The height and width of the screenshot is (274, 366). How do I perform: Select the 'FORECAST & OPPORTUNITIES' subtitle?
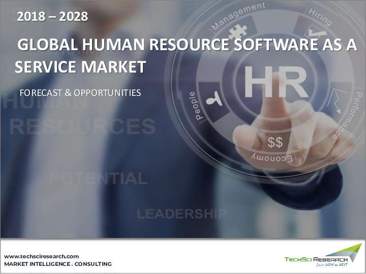pyautogui.click(x=80, y=93)
